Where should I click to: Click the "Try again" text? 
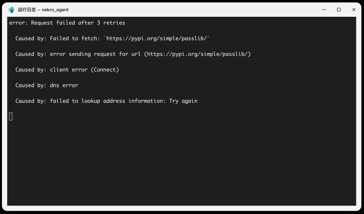[x=183, y=101]
